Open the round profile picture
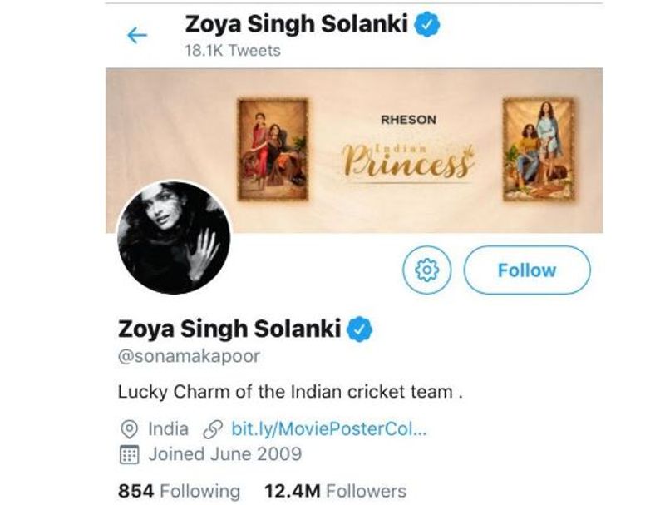This screenshot has width=665, height=505. (x=174, y=238)
